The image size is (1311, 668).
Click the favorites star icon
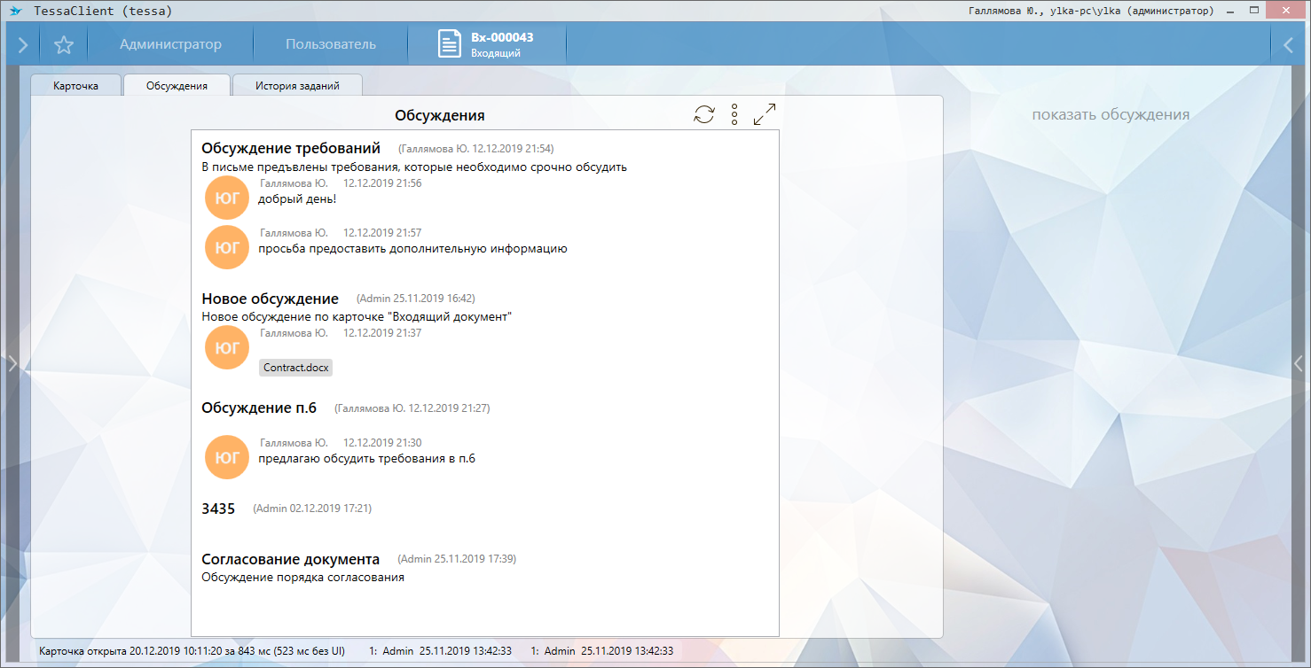coord(64,44)
